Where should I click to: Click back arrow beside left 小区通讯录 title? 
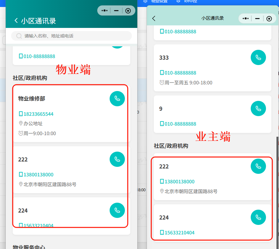point(16,21)
